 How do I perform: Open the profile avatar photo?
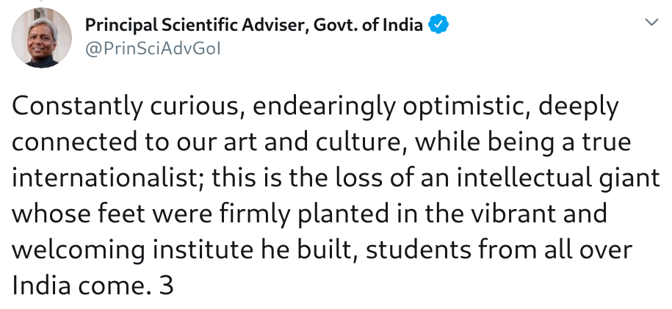pos(42,37)
